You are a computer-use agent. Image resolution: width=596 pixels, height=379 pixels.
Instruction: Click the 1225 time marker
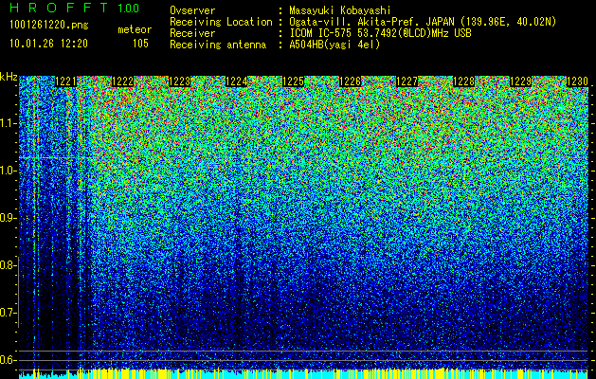[x=293, y=81]
